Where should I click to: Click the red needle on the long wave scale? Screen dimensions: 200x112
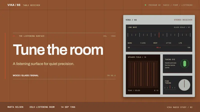159,35
